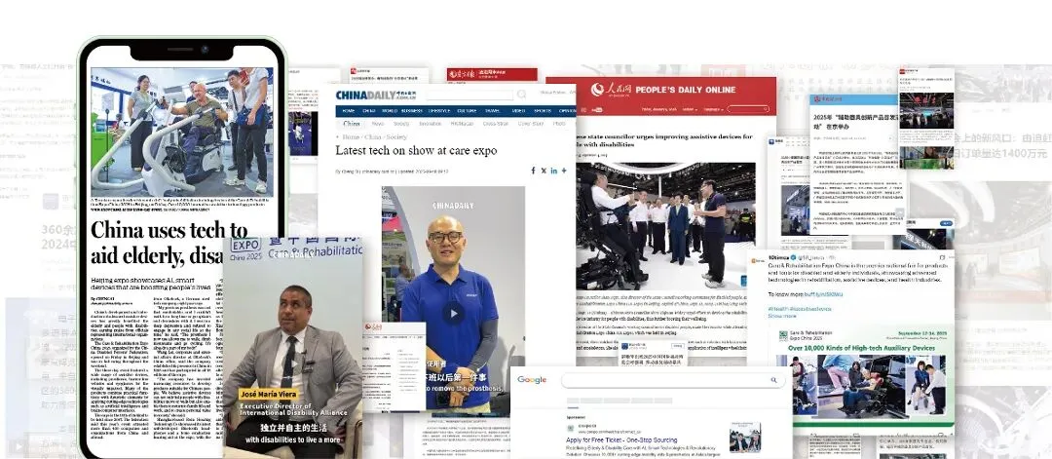This screenshot has width=1052, height=459.
Task: Open the buff.ly short link in the tweet
Action: tap(824, 294)
